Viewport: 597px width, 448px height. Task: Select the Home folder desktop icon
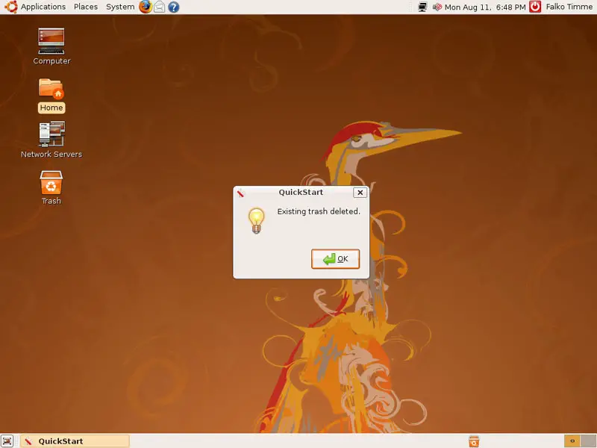point(51,96)
